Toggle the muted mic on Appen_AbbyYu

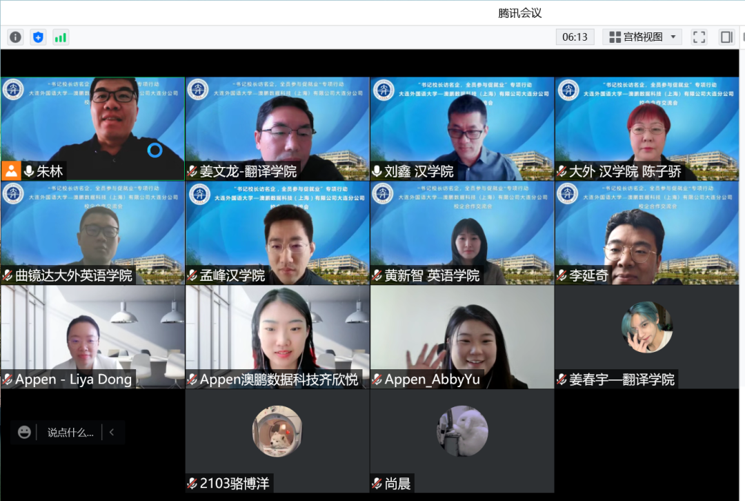tap(377, 380)
